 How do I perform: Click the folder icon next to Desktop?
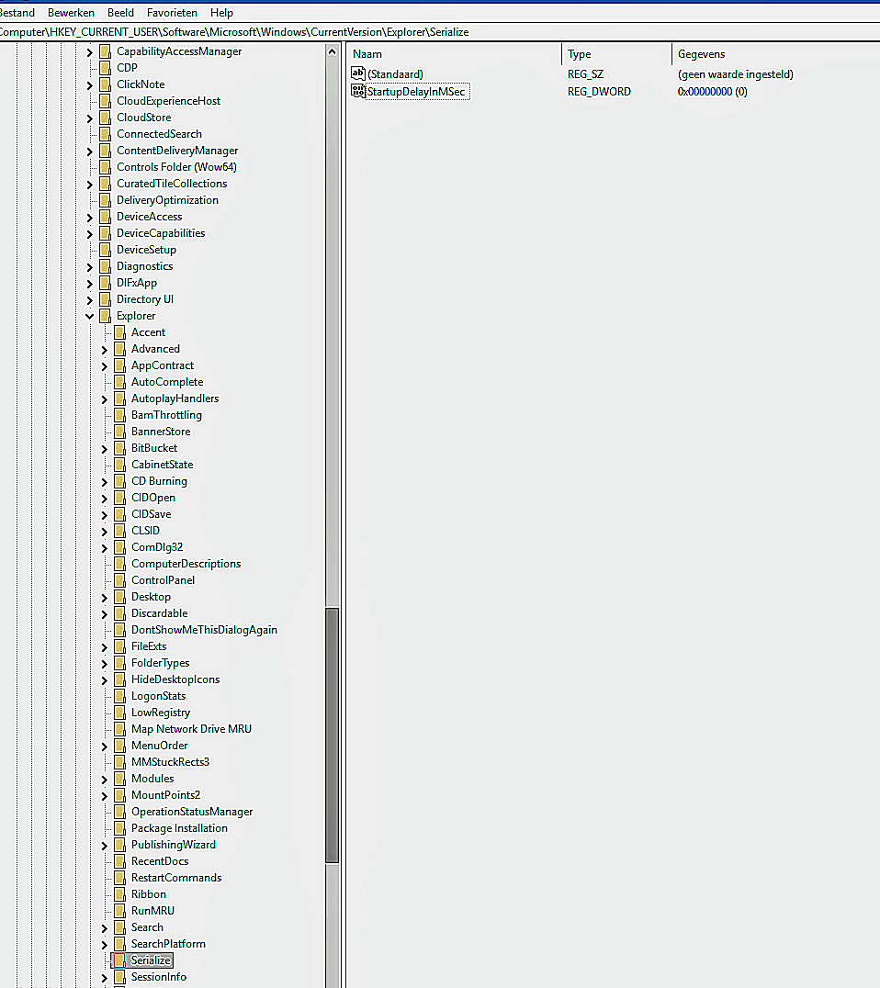point(119,597)
